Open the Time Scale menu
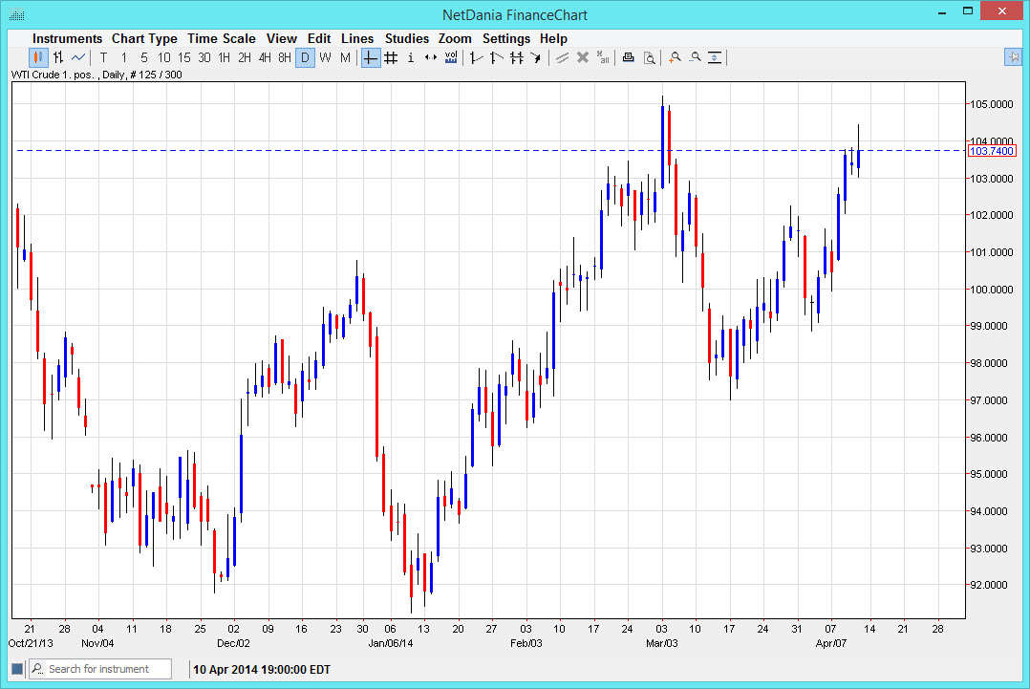The width and height of the screenshot is (1030, 689). 221,38
